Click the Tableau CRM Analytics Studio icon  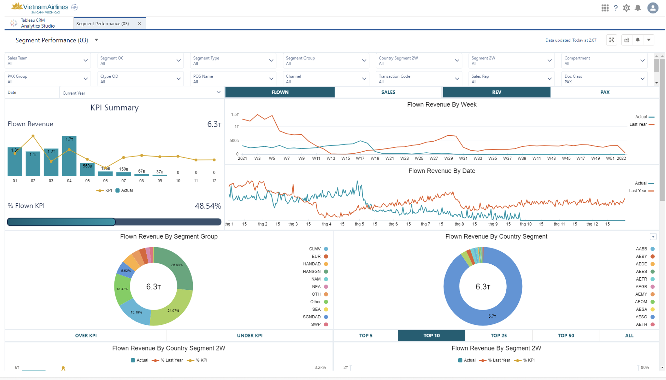click(14, 23)
